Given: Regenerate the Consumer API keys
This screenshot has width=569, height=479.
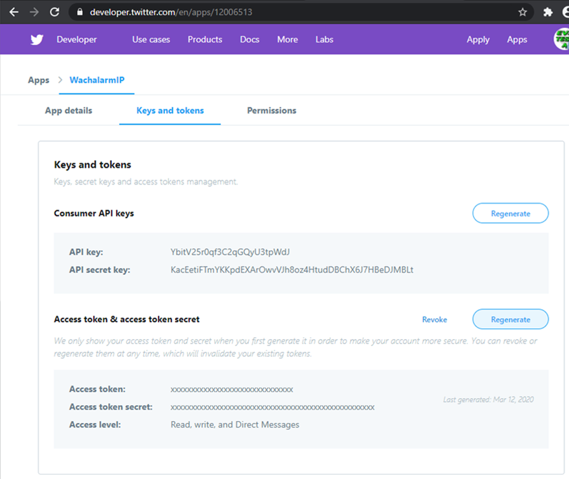Looking at the screenshot, I should (x=510, y=213).
